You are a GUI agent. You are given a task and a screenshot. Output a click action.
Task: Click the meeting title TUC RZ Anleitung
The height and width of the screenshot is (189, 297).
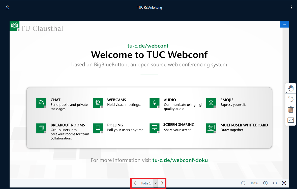[x=149, y=8]
